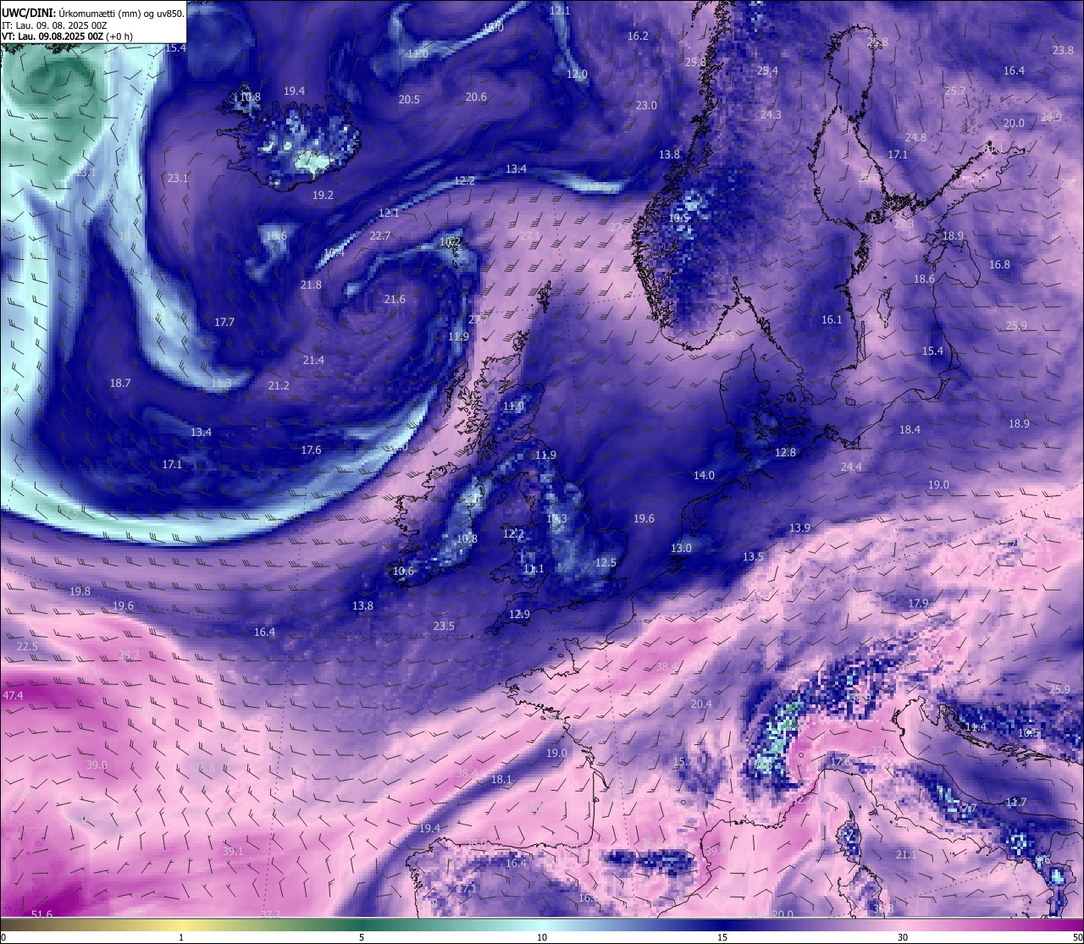The width and height of the screenshot is (1084, 944).
Task: Click the 21.1 value over Italy
Action: (x=906, y=855)
